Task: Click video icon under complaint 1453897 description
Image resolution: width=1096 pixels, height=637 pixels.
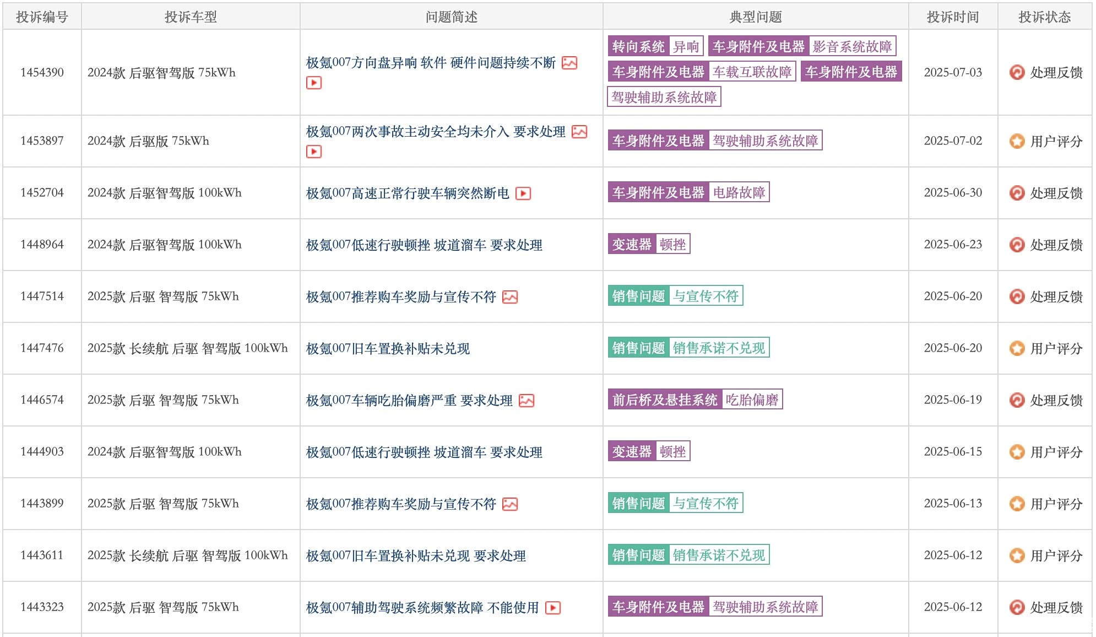Action: (x=313, y=152)
